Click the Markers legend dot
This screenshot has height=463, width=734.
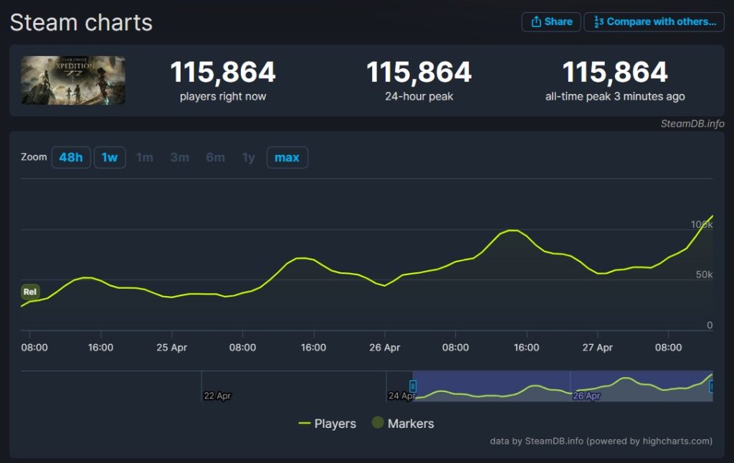(x=377, y=424)
